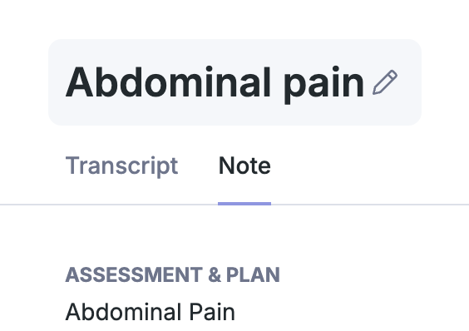Screen dimensions: 469x331
Task: Place cursor in the Abdominal Pain note text
Action: (x=151, y=312)
